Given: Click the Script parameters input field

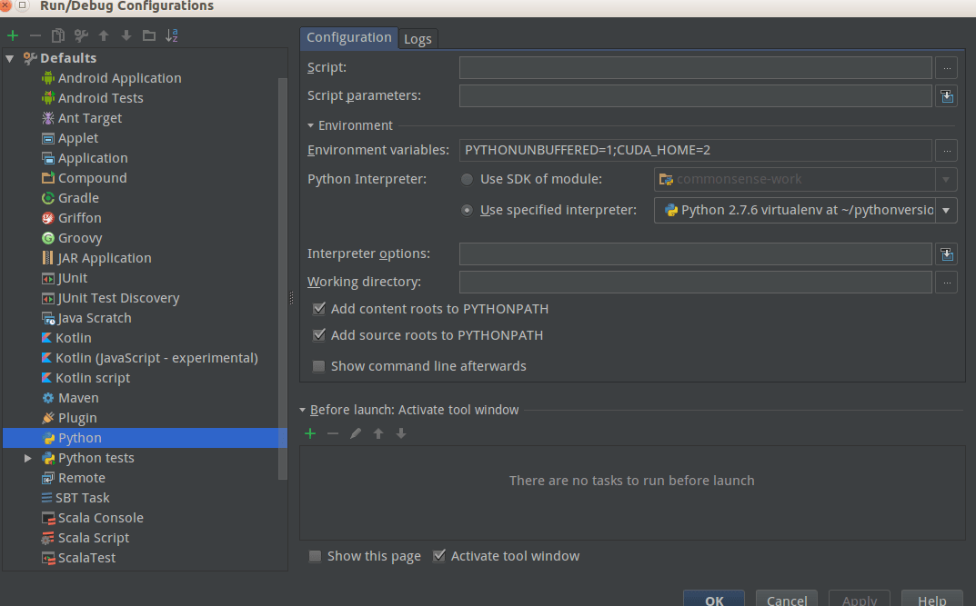Looking at the screenshot, I should pyautogui.click(x=695, y=96).
